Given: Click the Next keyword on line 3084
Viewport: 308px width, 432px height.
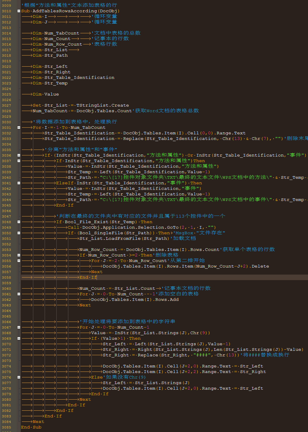Looking at the screenshot, I should point(38,422).
